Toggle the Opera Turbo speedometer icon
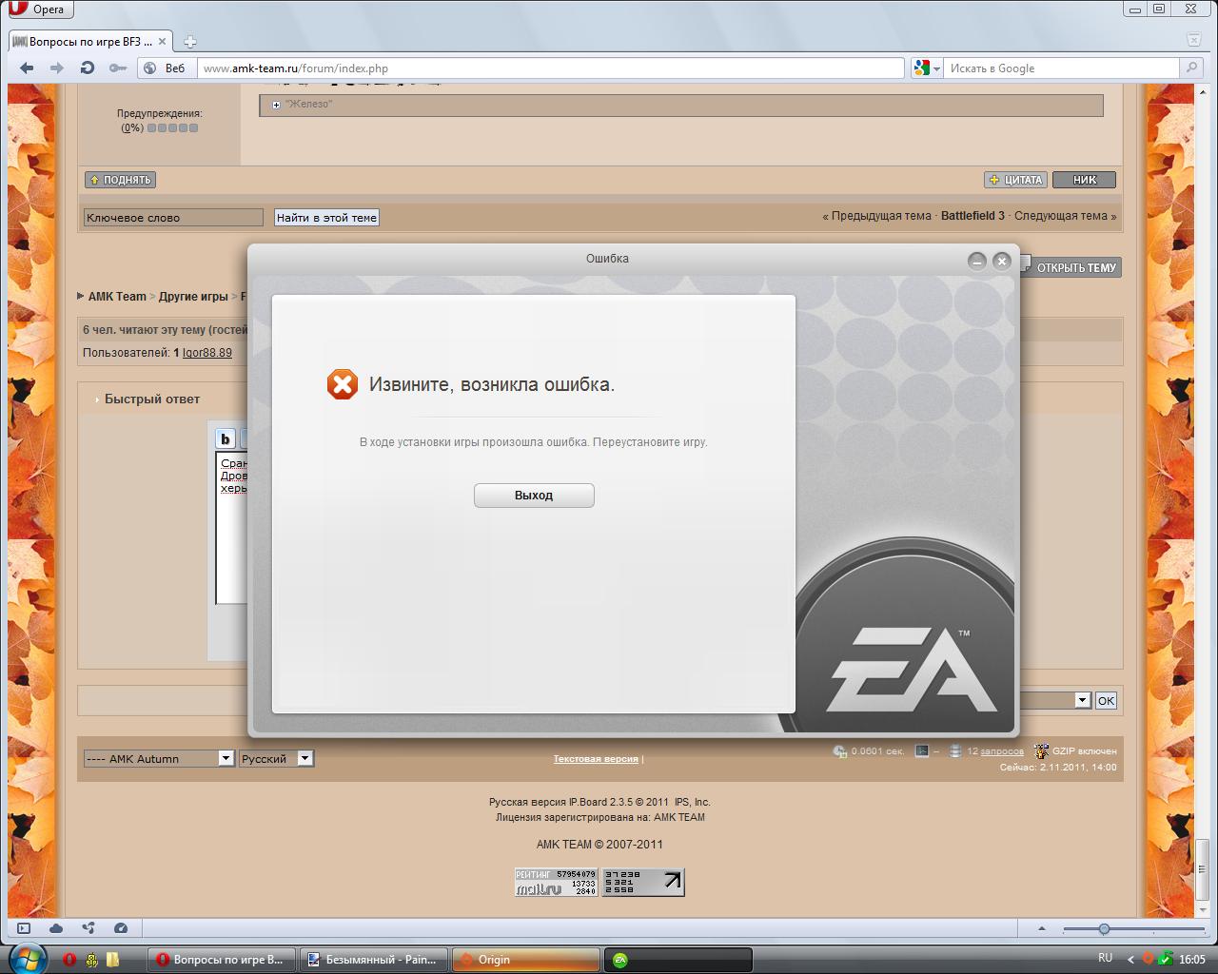This screenshot has height=974, width=1218. click(x=120, y=928)
